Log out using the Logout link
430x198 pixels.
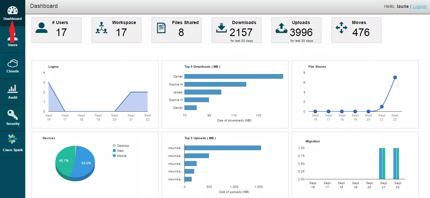pyautogui.click(x=420, y=6)
